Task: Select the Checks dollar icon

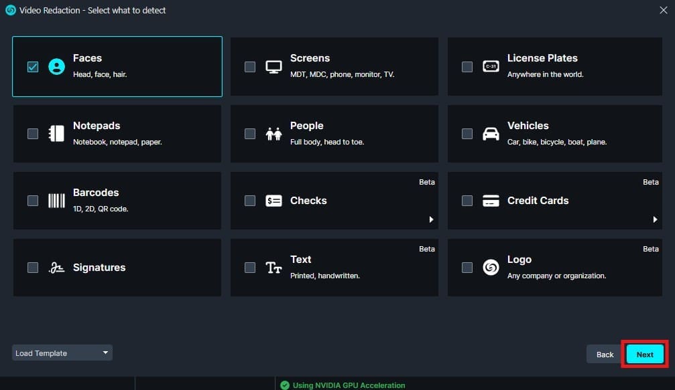Action: point(273,200)
